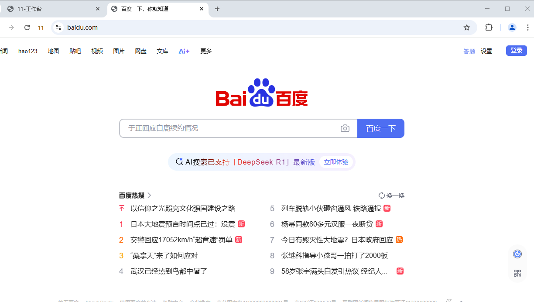534x302 pixels.
Task: Reload the page with the refresh icon
Action: pyautogui.click(x=27, y=27)
